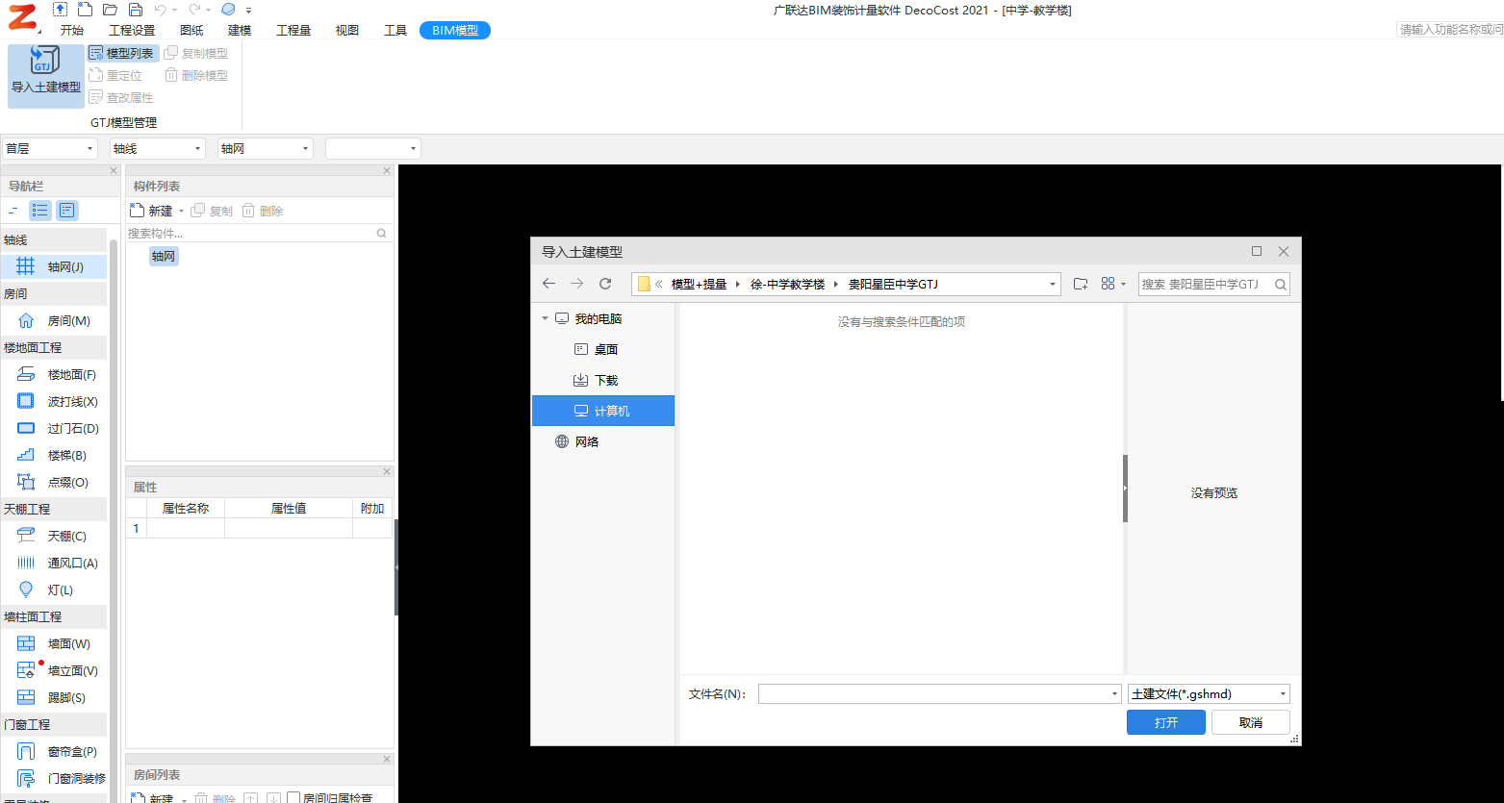Open the 开始 ribbon tab
The height and width of the screenshot is (803, 1504).
(x=71, y=31)
